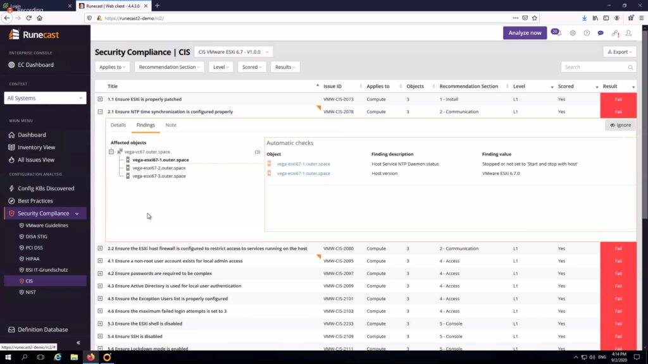Click the Export button
The height and width of the screenshot is (364, 648).
click(620, 52)
